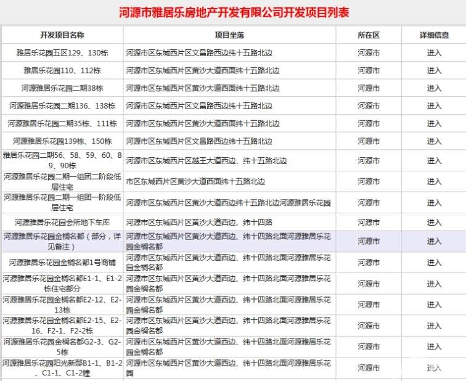This screenshot has height=381, width=466.
Task: Click 进入 for 河源雅居乐花园二期38栋
Action: [x=434, y=88]
